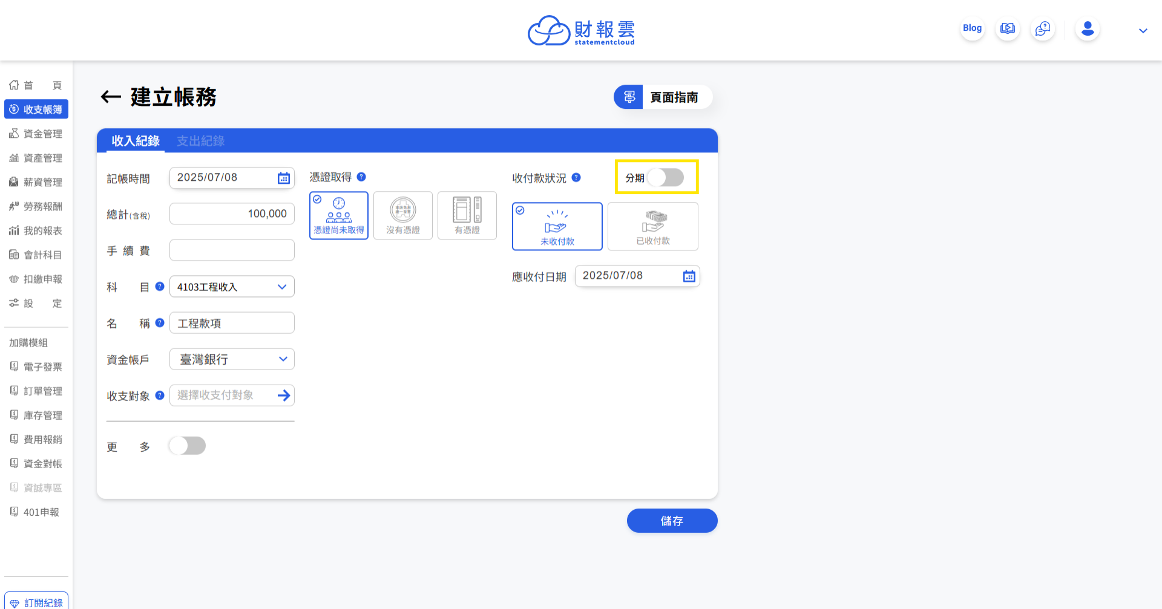Click the help icon next to 收支對象

(160, 396)
